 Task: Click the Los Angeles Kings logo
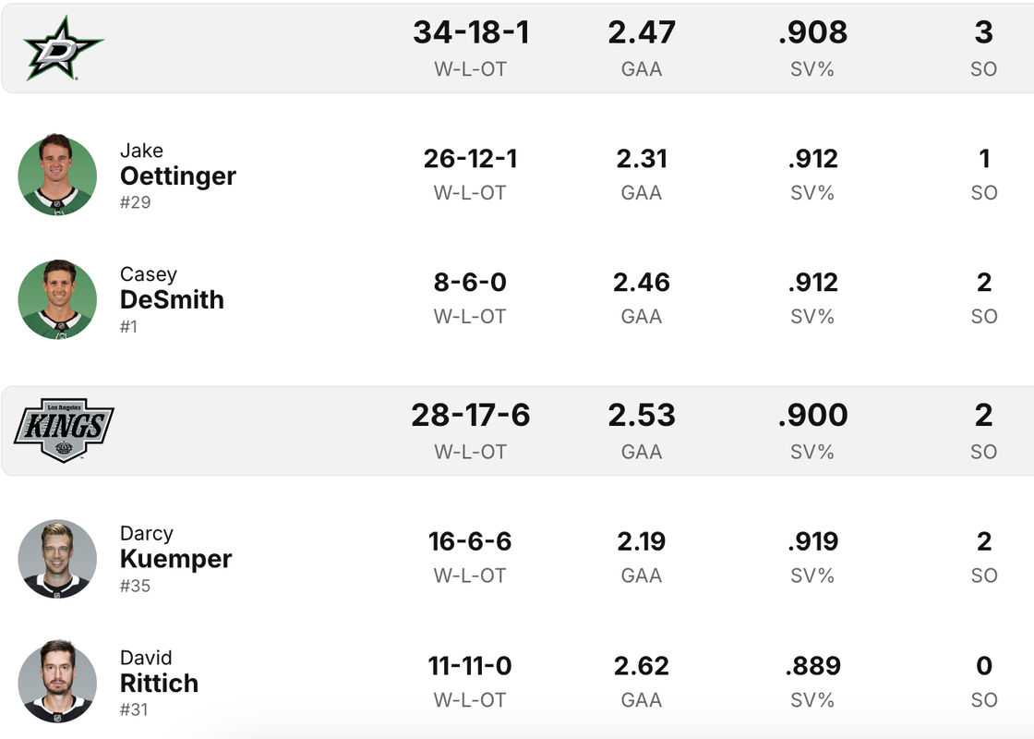[x=64, y=430]
